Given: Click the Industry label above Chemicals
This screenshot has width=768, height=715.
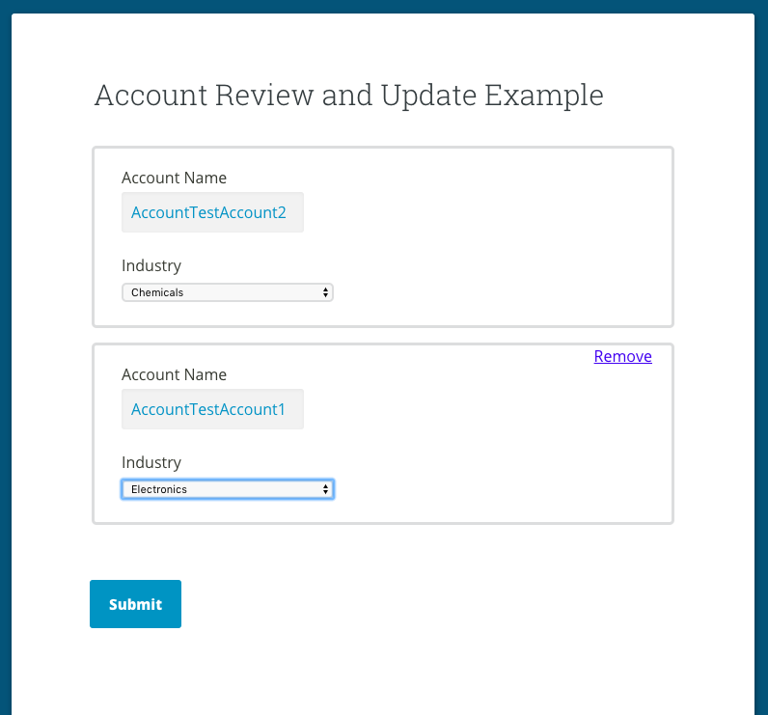Looking at the screenshot, I should tap(151, 266).
